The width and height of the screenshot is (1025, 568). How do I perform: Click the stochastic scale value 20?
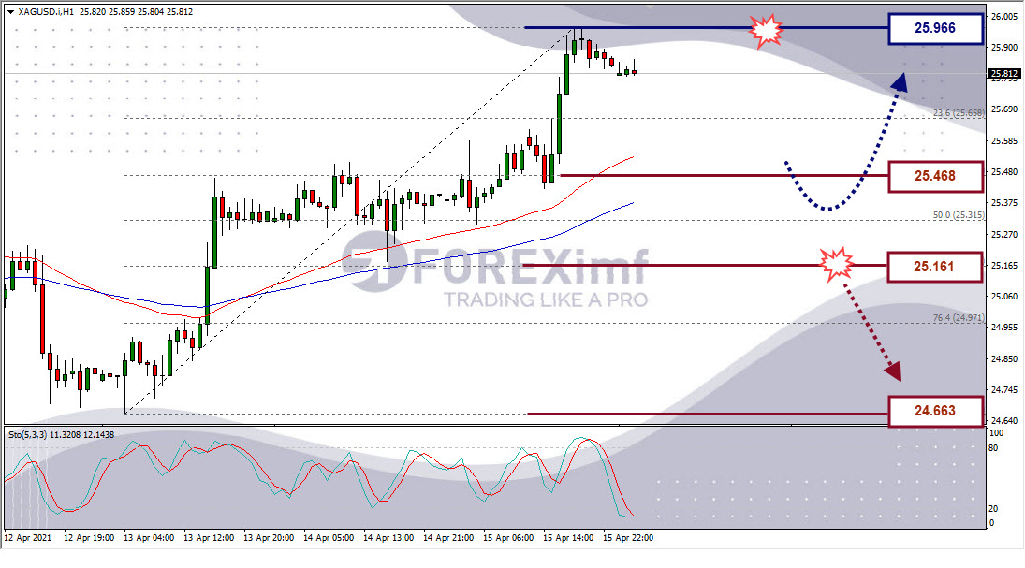993,508
